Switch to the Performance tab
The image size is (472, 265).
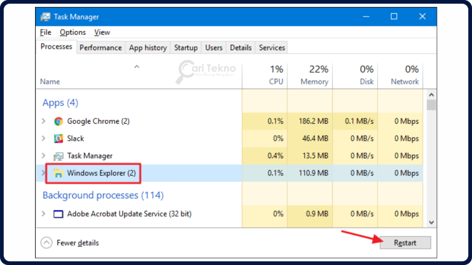100,47
